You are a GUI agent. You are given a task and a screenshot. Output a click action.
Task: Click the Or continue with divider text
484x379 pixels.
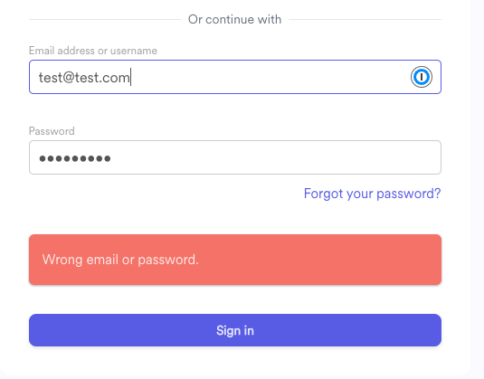pyautogui.click(x=234, y=19)
